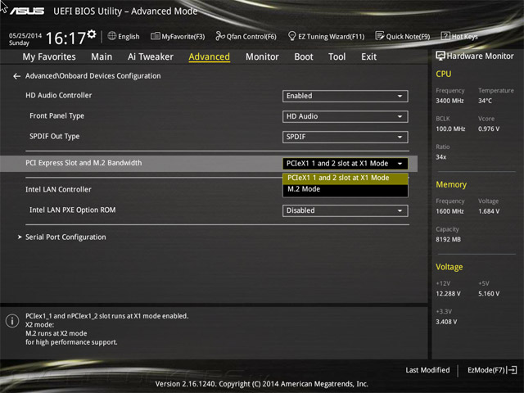
Task: Click the EZ Tuning Wizard bulb icon
Action: [x=291, y=36]
